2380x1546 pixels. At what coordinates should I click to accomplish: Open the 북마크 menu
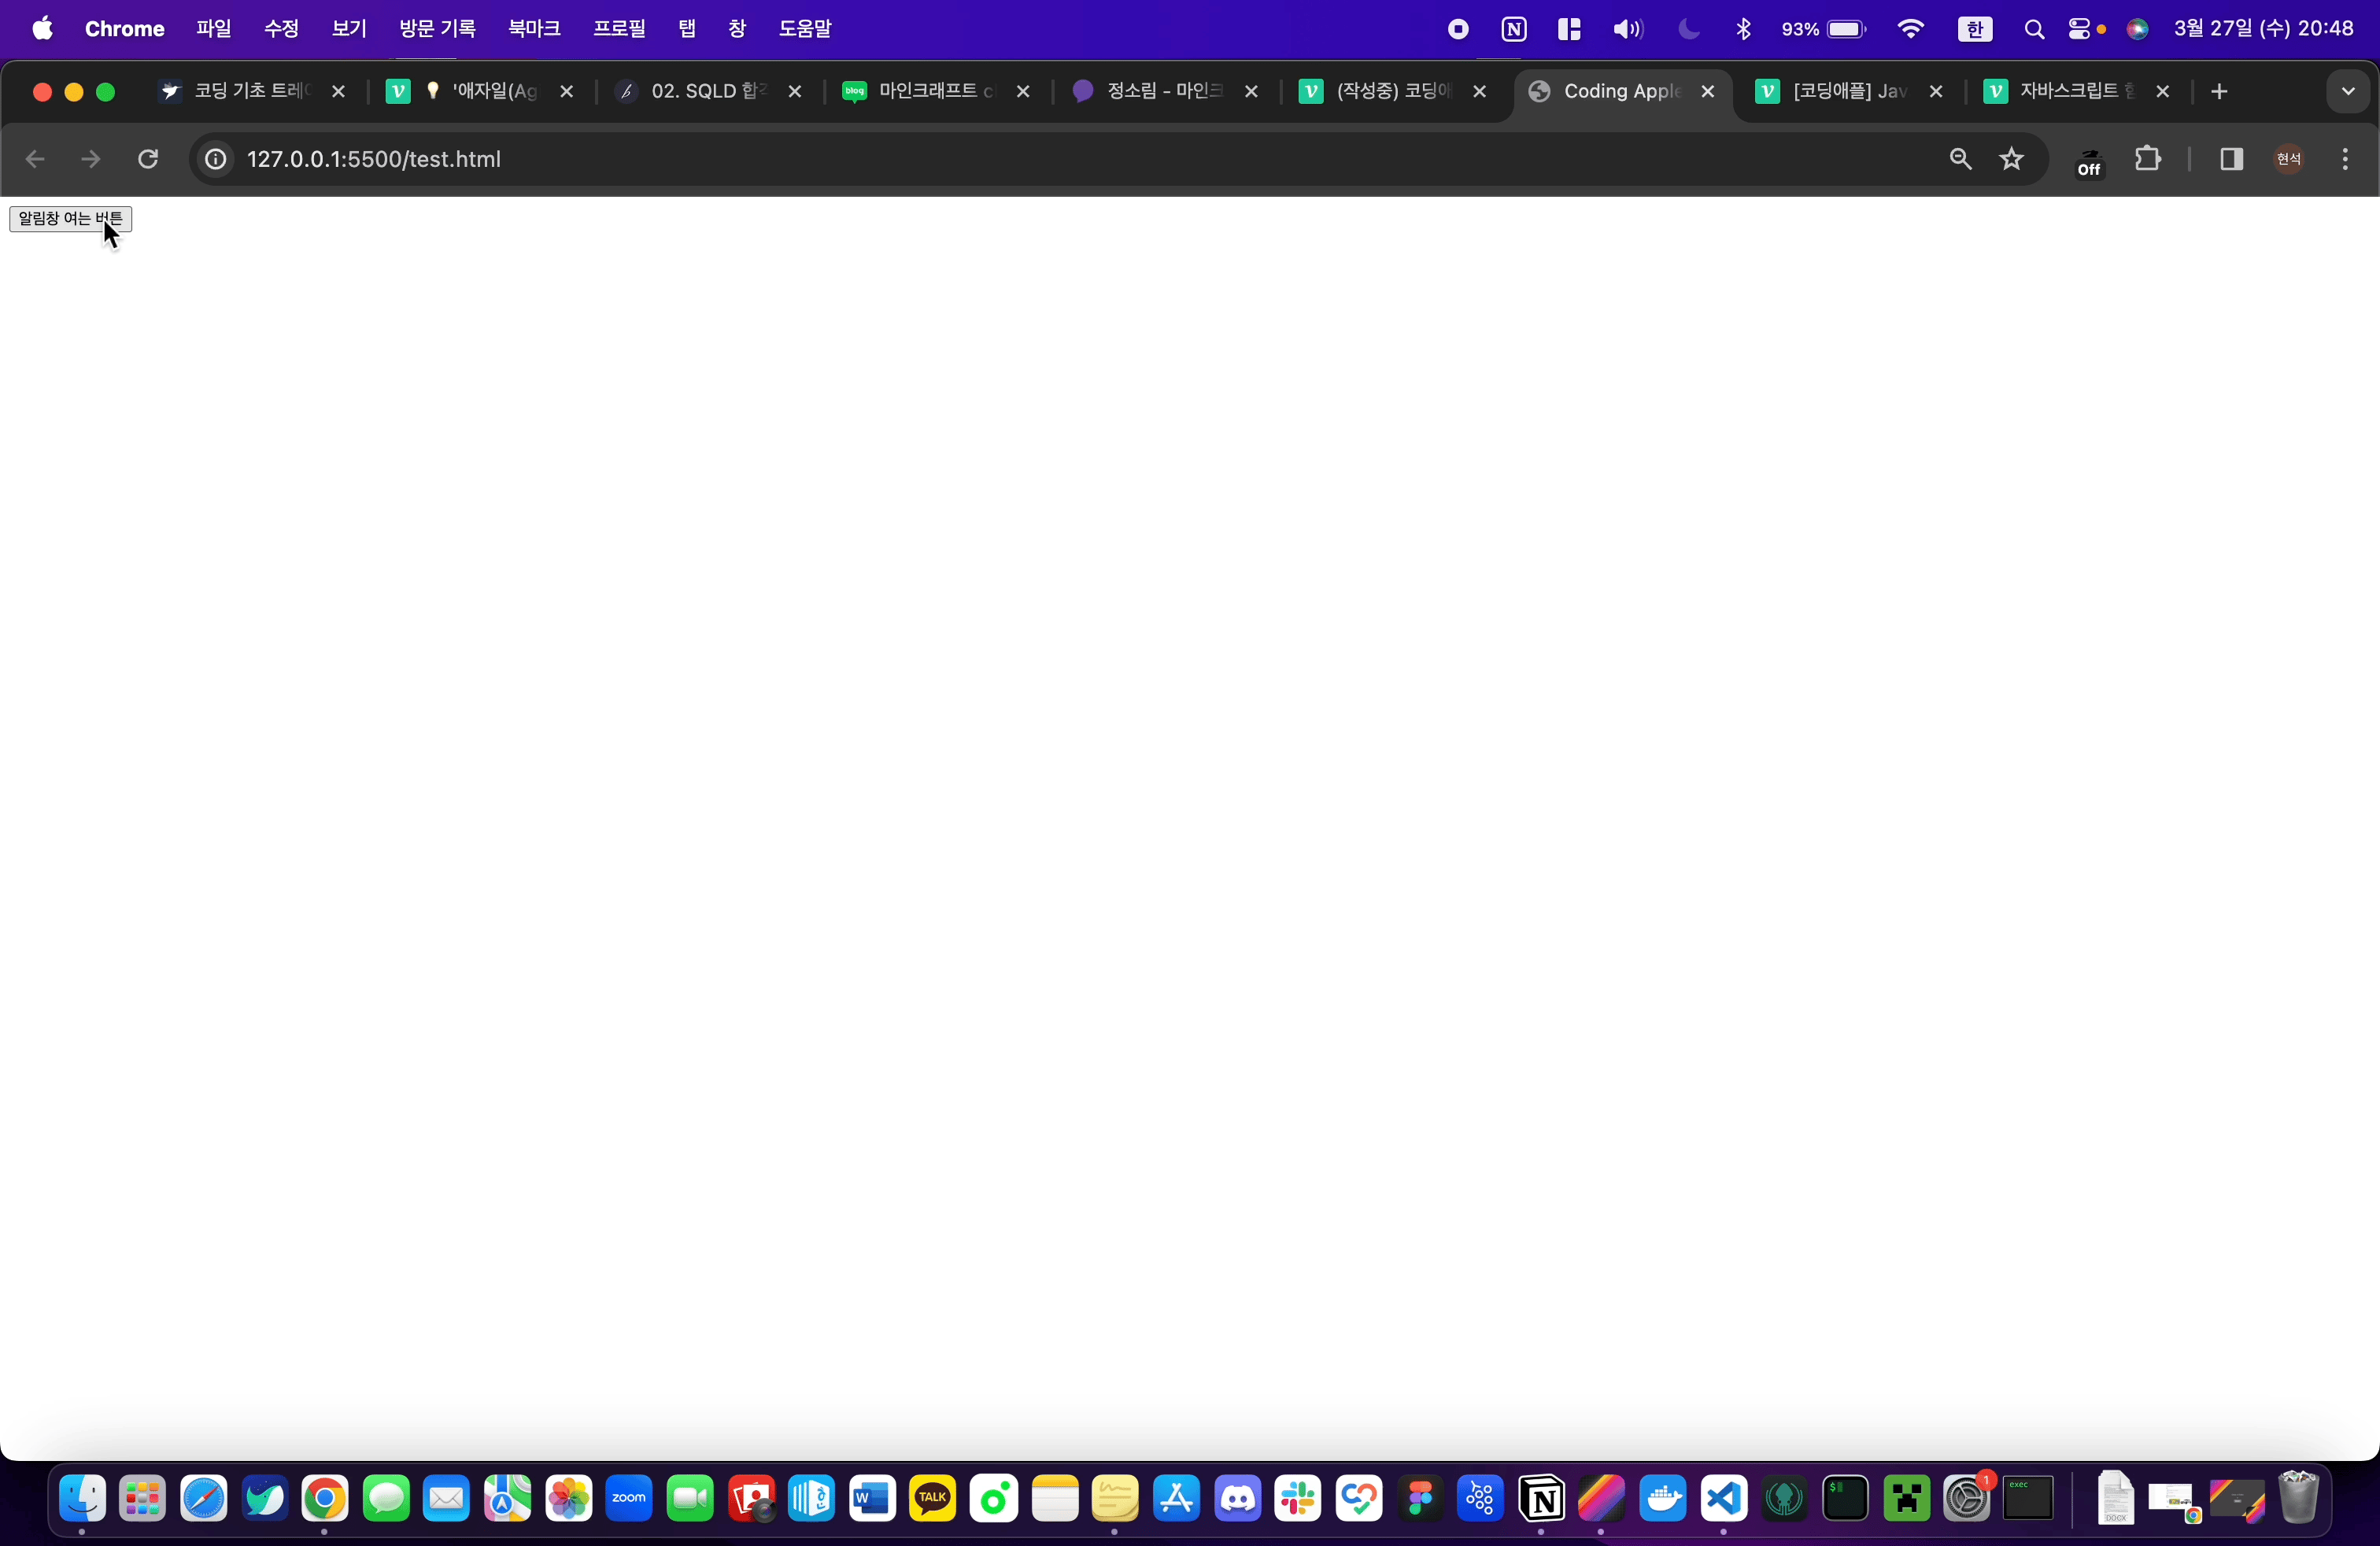pyautogui.click(x=534, y=29)
